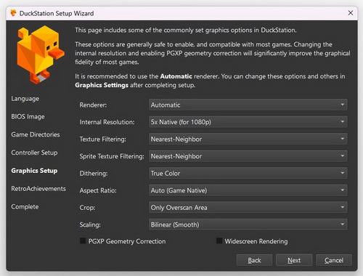363x276 pixels.
Task: Click the Dithering label
Action: [94, 174]
